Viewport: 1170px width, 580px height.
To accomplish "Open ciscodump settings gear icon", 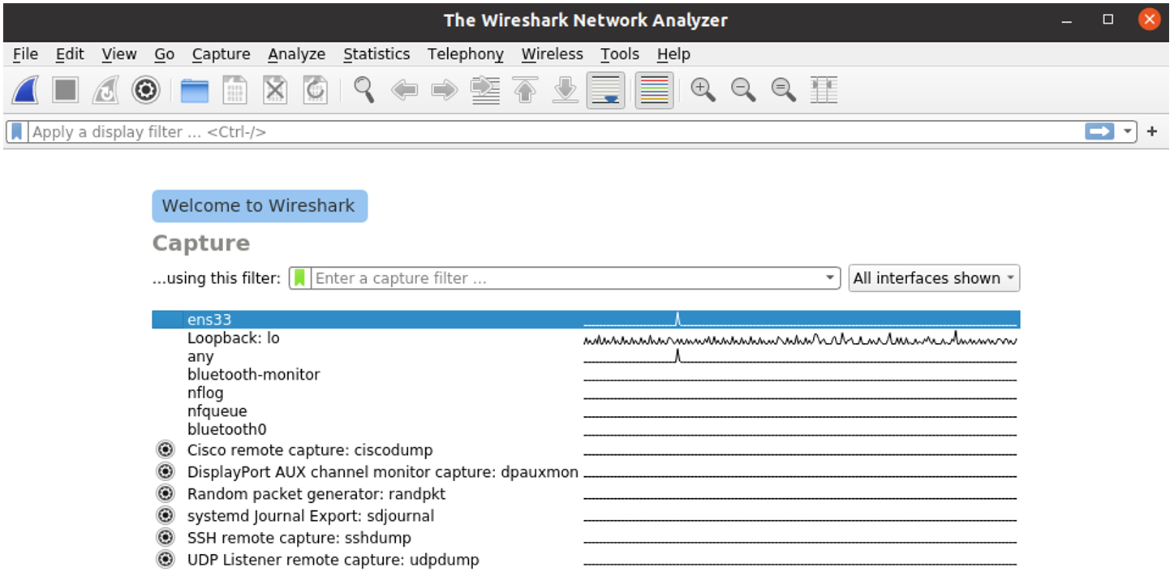I will (x=166, y=449).
